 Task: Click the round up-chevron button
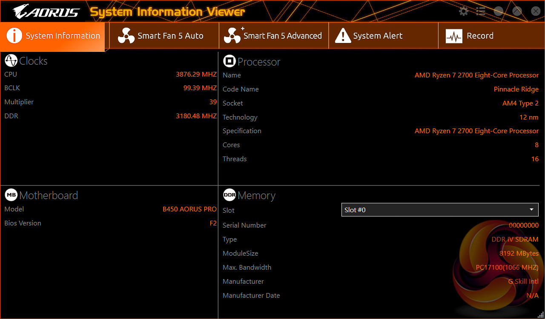coord(517,11)
